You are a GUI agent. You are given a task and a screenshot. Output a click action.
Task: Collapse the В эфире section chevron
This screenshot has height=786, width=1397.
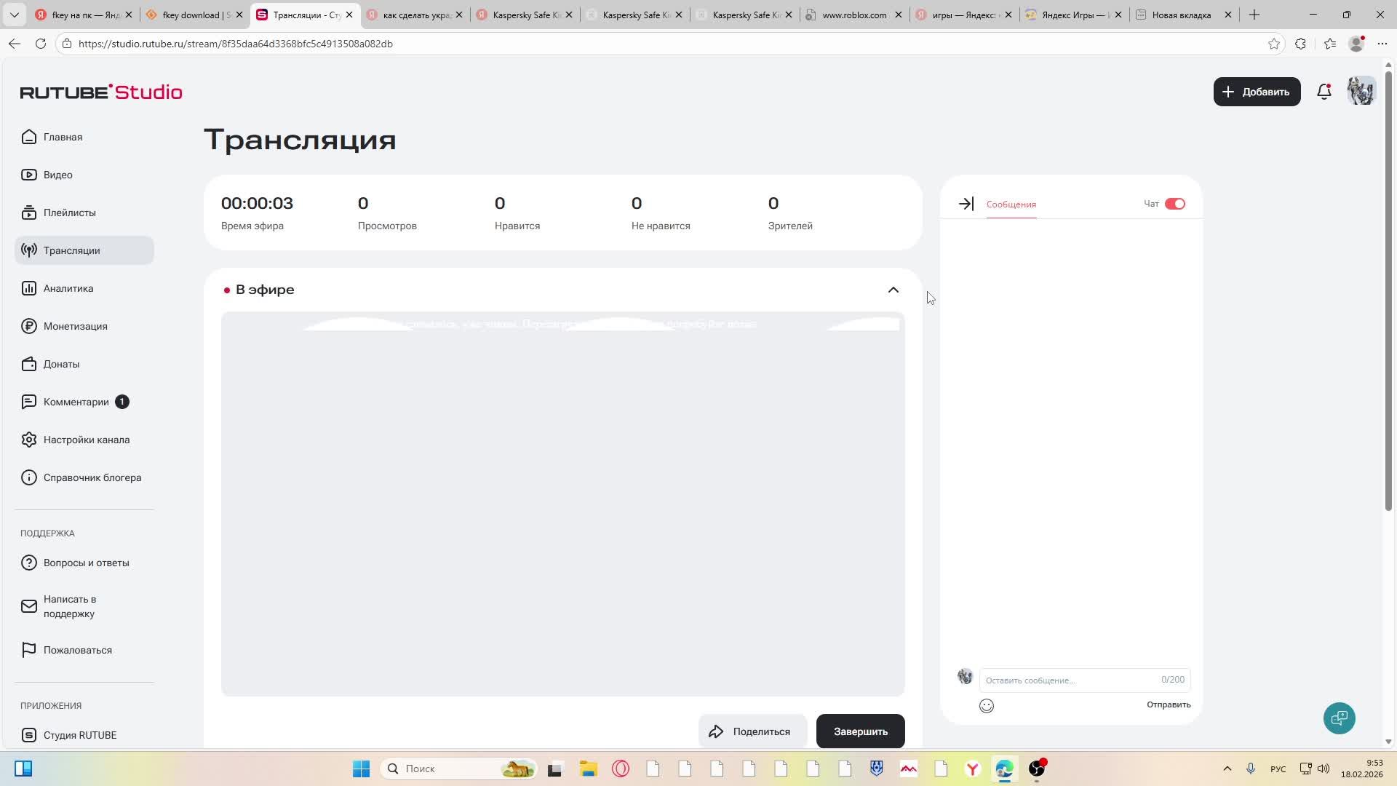point(893,290)
